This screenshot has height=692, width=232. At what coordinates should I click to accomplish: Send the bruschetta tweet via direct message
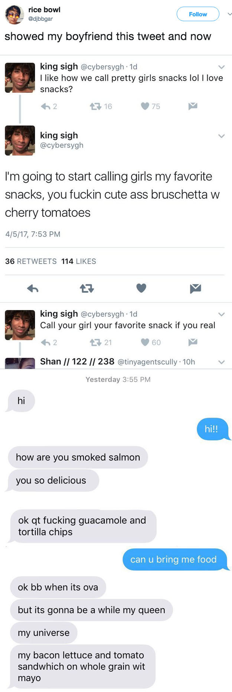pyautogui.click(x=196, y=288)
